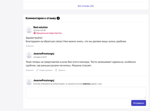Click the trash bin delete icon
Image resolution: width=150 pixels, height=111 pixels.
coord(56,70)
